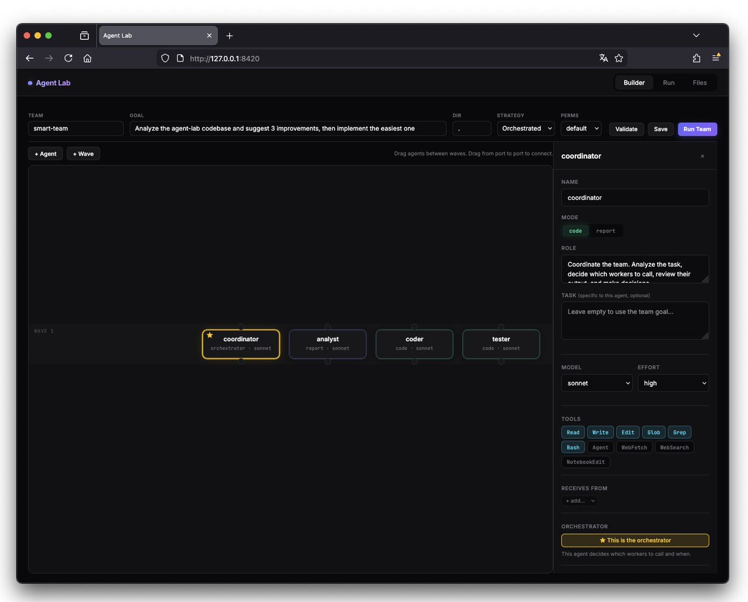Viewport: 748px width, 602px height.
Task: Click the browser address bar
Action: tap(393, 58)
